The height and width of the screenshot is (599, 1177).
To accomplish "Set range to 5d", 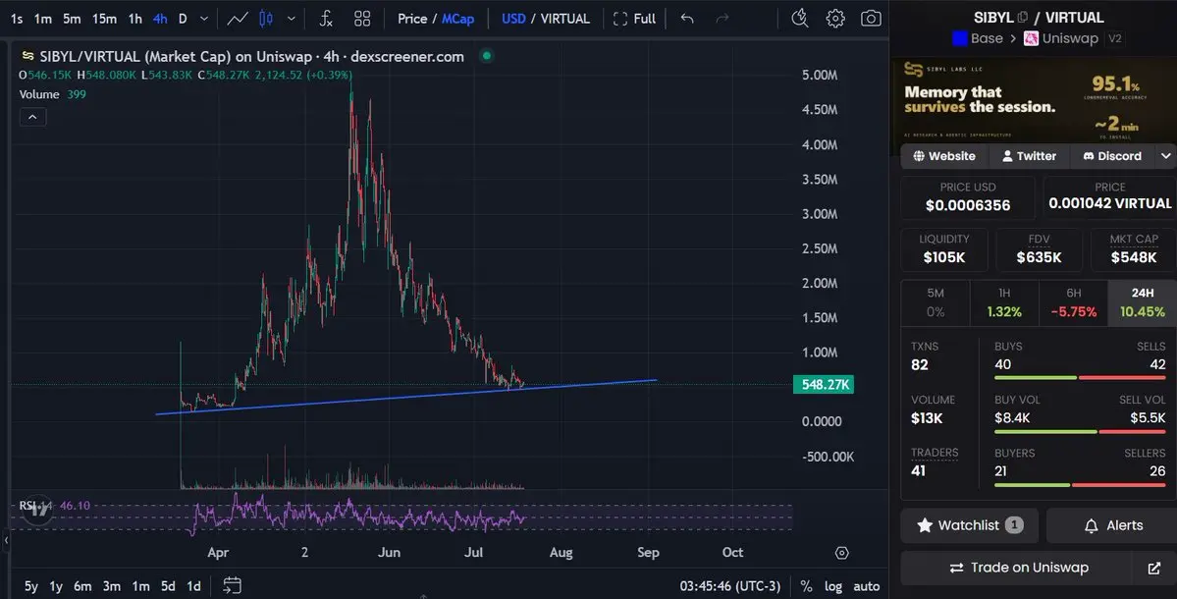I will (168, 586).
